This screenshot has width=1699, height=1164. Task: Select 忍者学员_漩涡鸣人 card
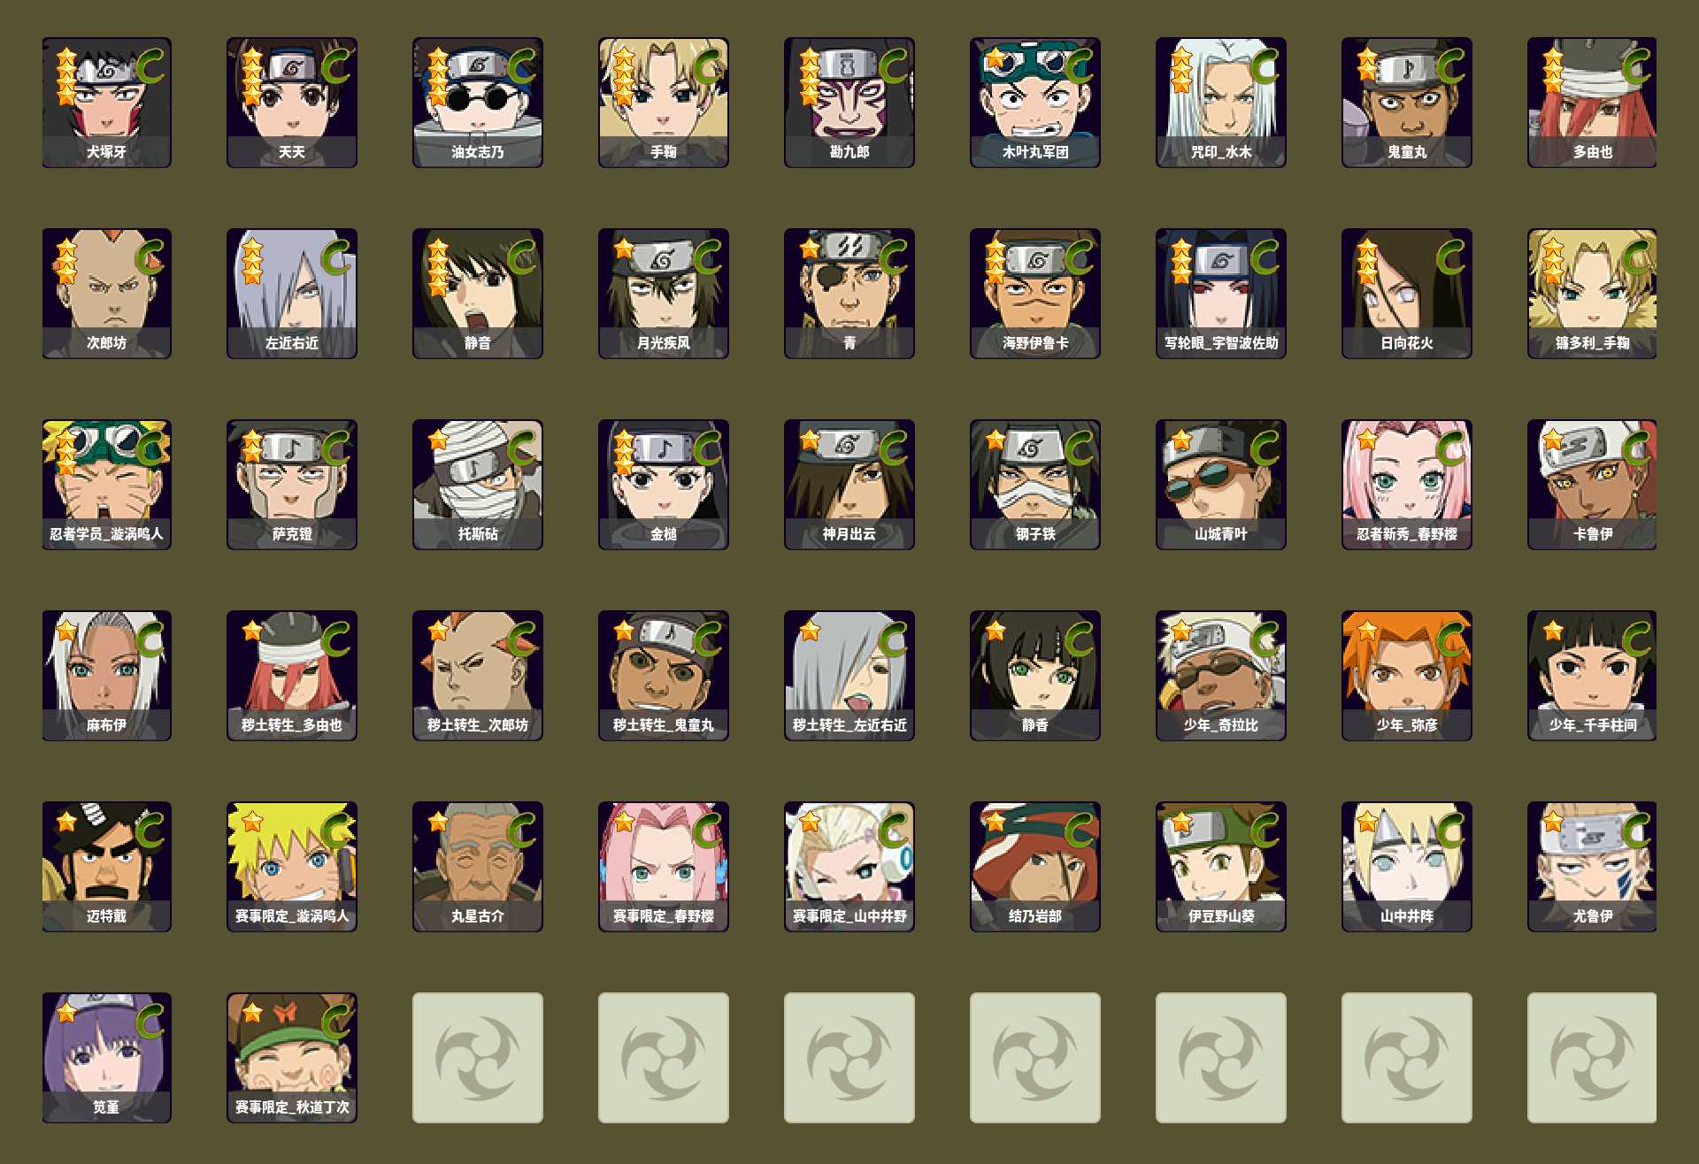[106, 485]
